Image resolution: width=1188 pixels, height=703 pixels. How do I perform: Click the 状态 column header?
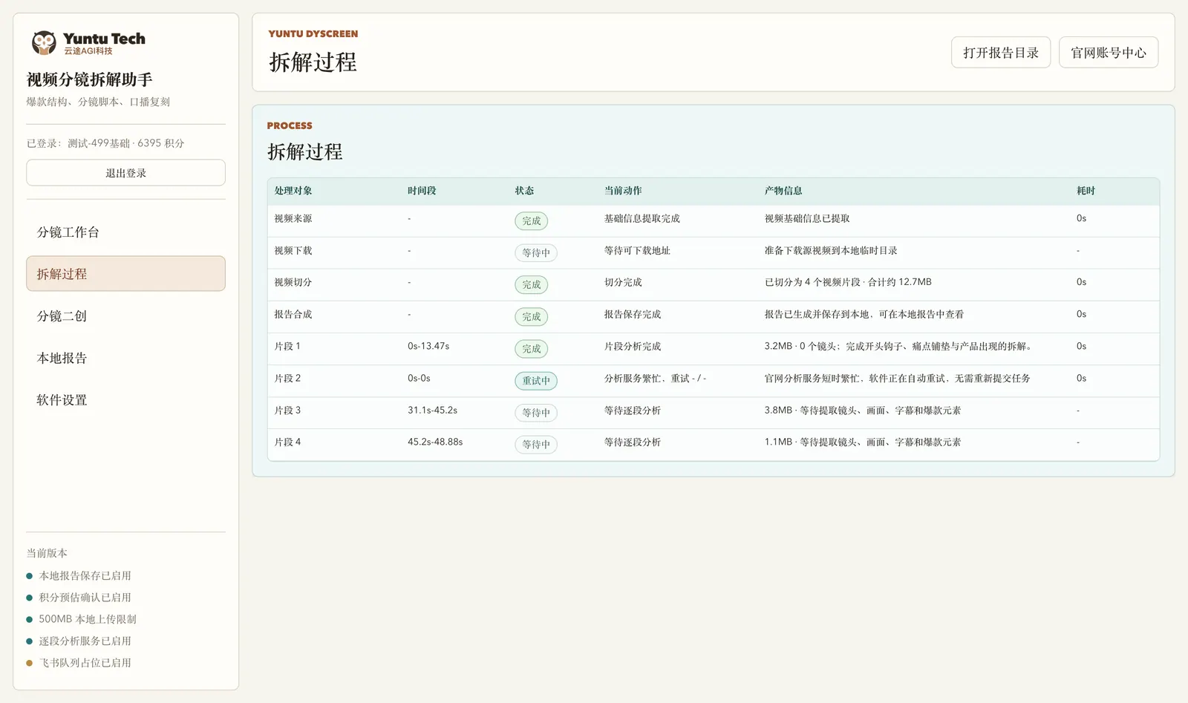click(524, 191)
